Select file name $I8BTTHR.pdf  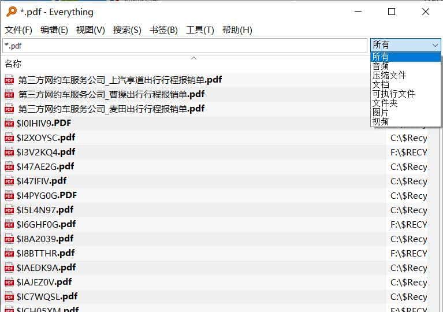click(46, 253)
